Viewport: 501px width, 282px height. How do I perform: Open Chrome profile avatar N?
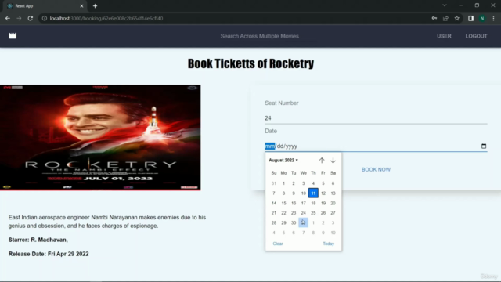pyautogui.click(x=482, y=19)
